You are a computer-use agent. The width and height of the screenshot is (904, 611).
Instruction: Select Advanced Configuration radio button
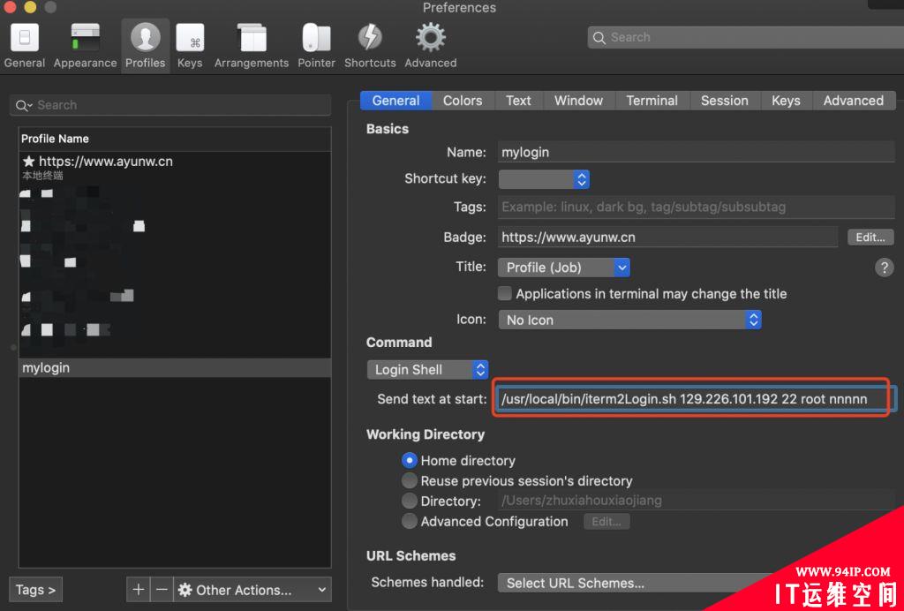pyautogui.click(x=410, y=521)
